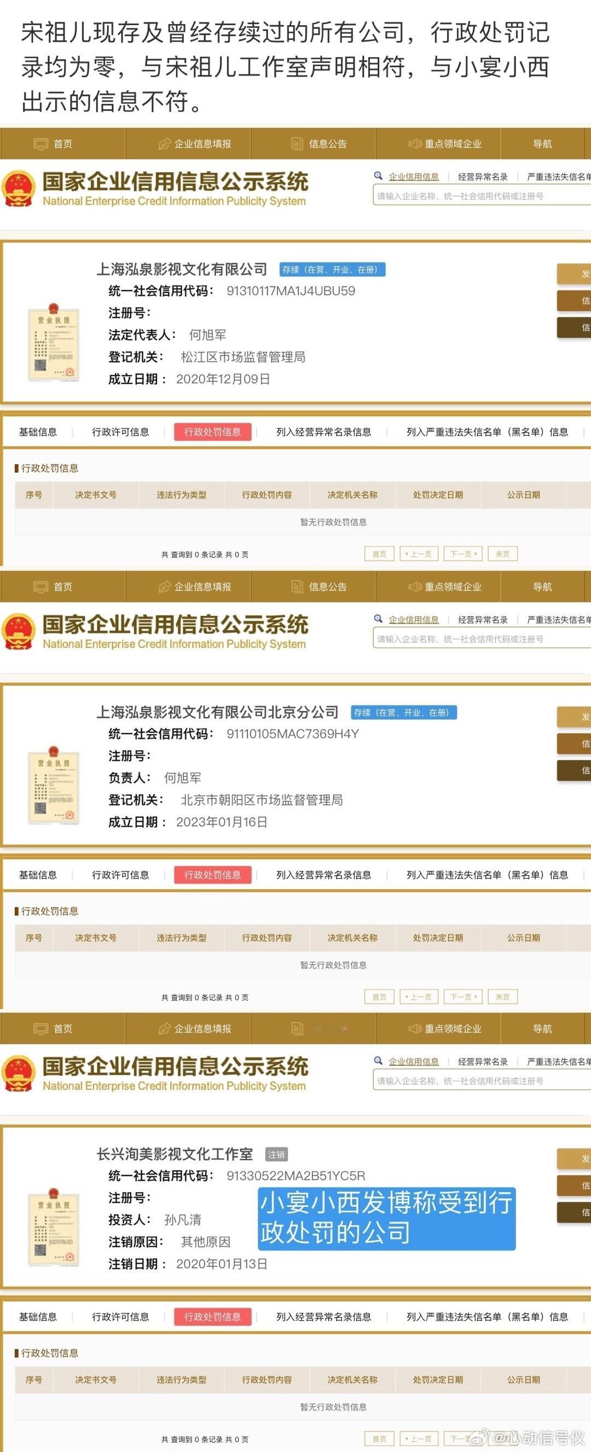Open 信息公告 nav item above 北京分公司 page
Viewport: 591px width, 1452px height.
tap(313, 587)
